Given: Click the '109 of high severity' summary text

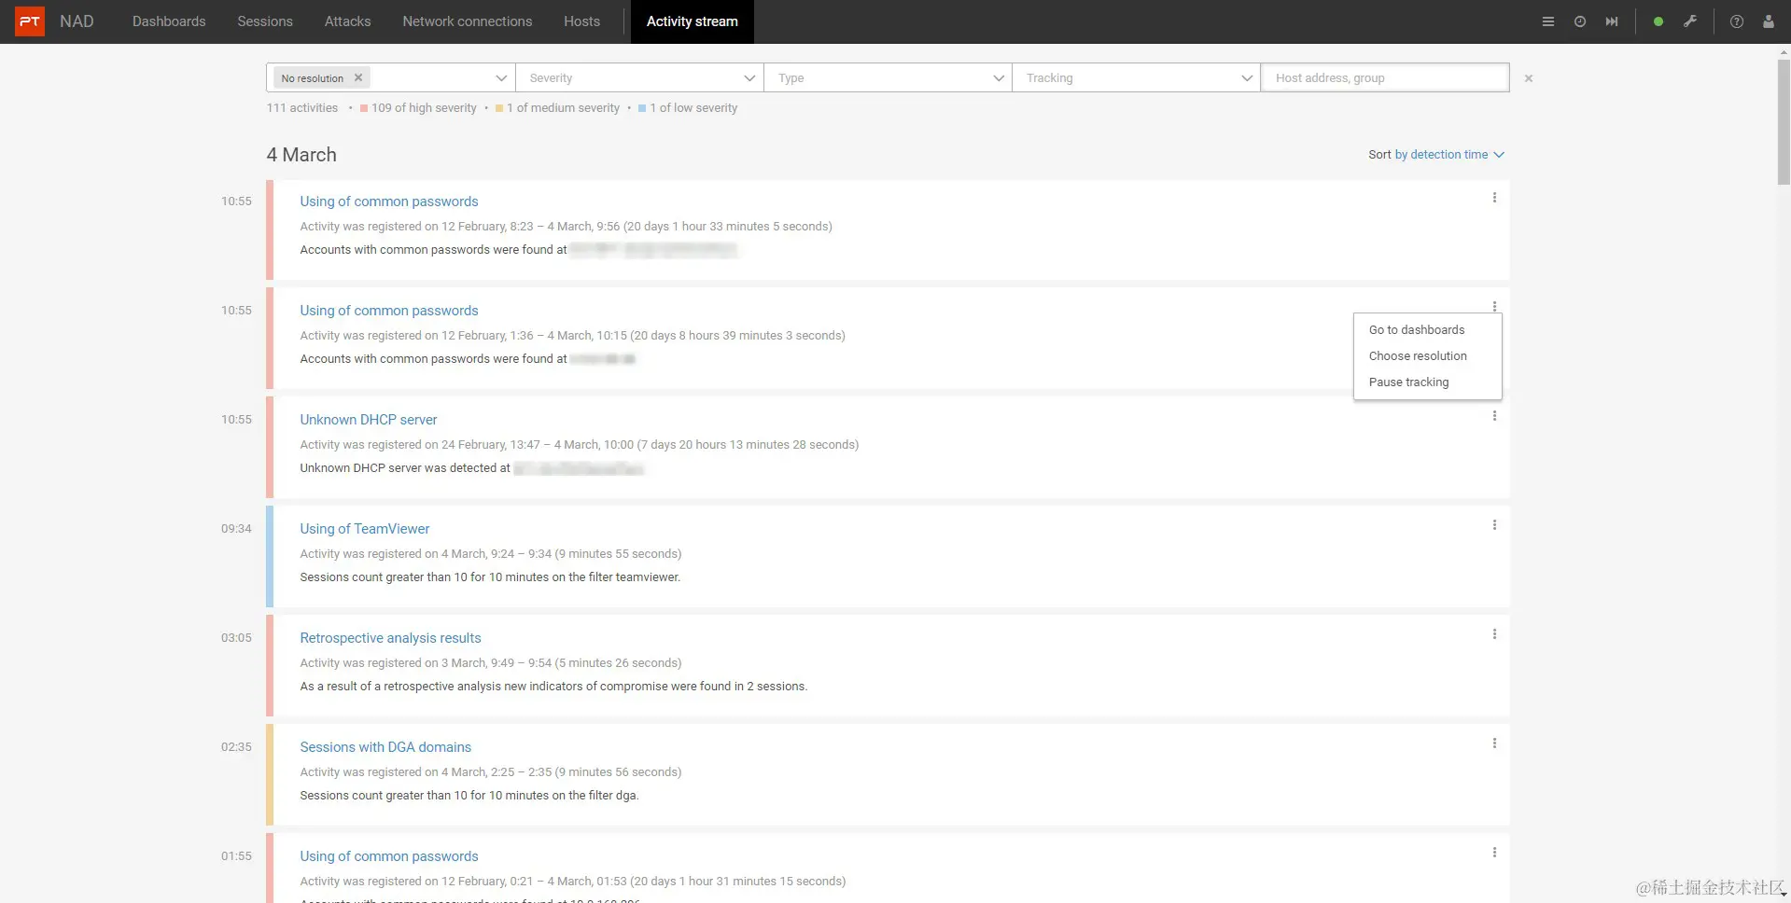Looking at the screenshot, I should pos(424,108).
